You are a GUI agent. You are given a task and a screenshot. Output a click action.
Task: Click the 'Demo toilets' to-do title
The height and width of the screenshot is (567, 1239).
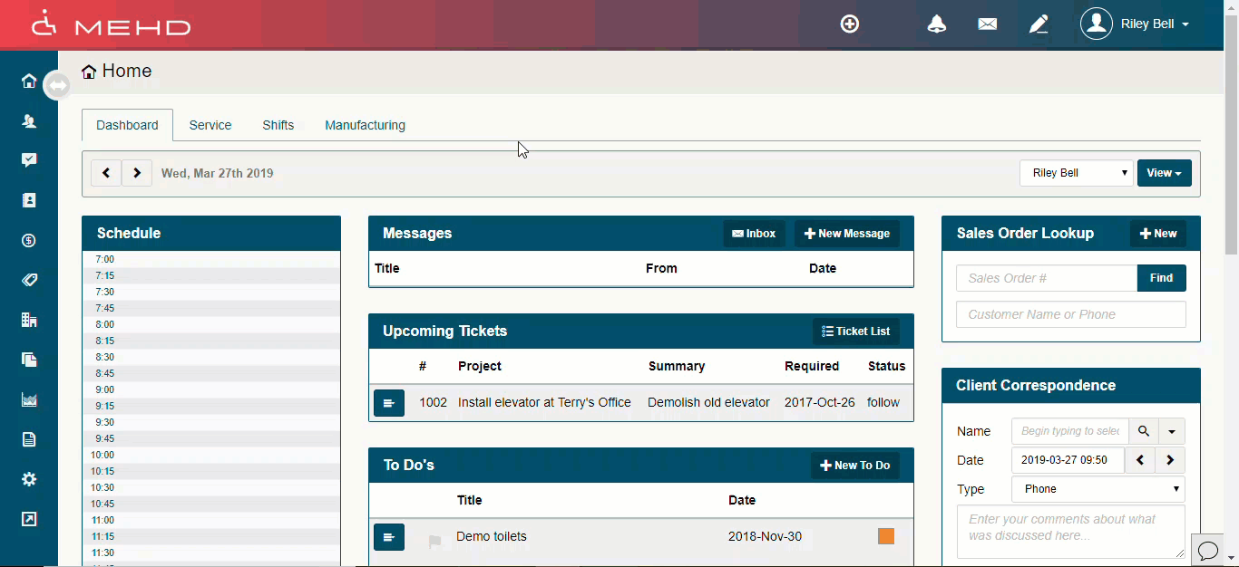(x=492, y=536)
